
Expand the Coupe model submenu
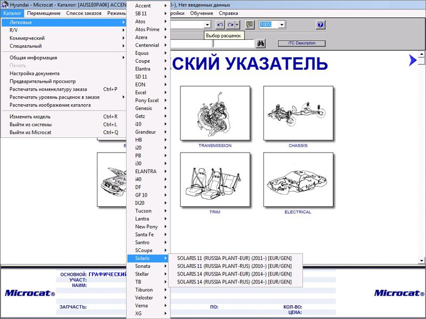point(149,61)
